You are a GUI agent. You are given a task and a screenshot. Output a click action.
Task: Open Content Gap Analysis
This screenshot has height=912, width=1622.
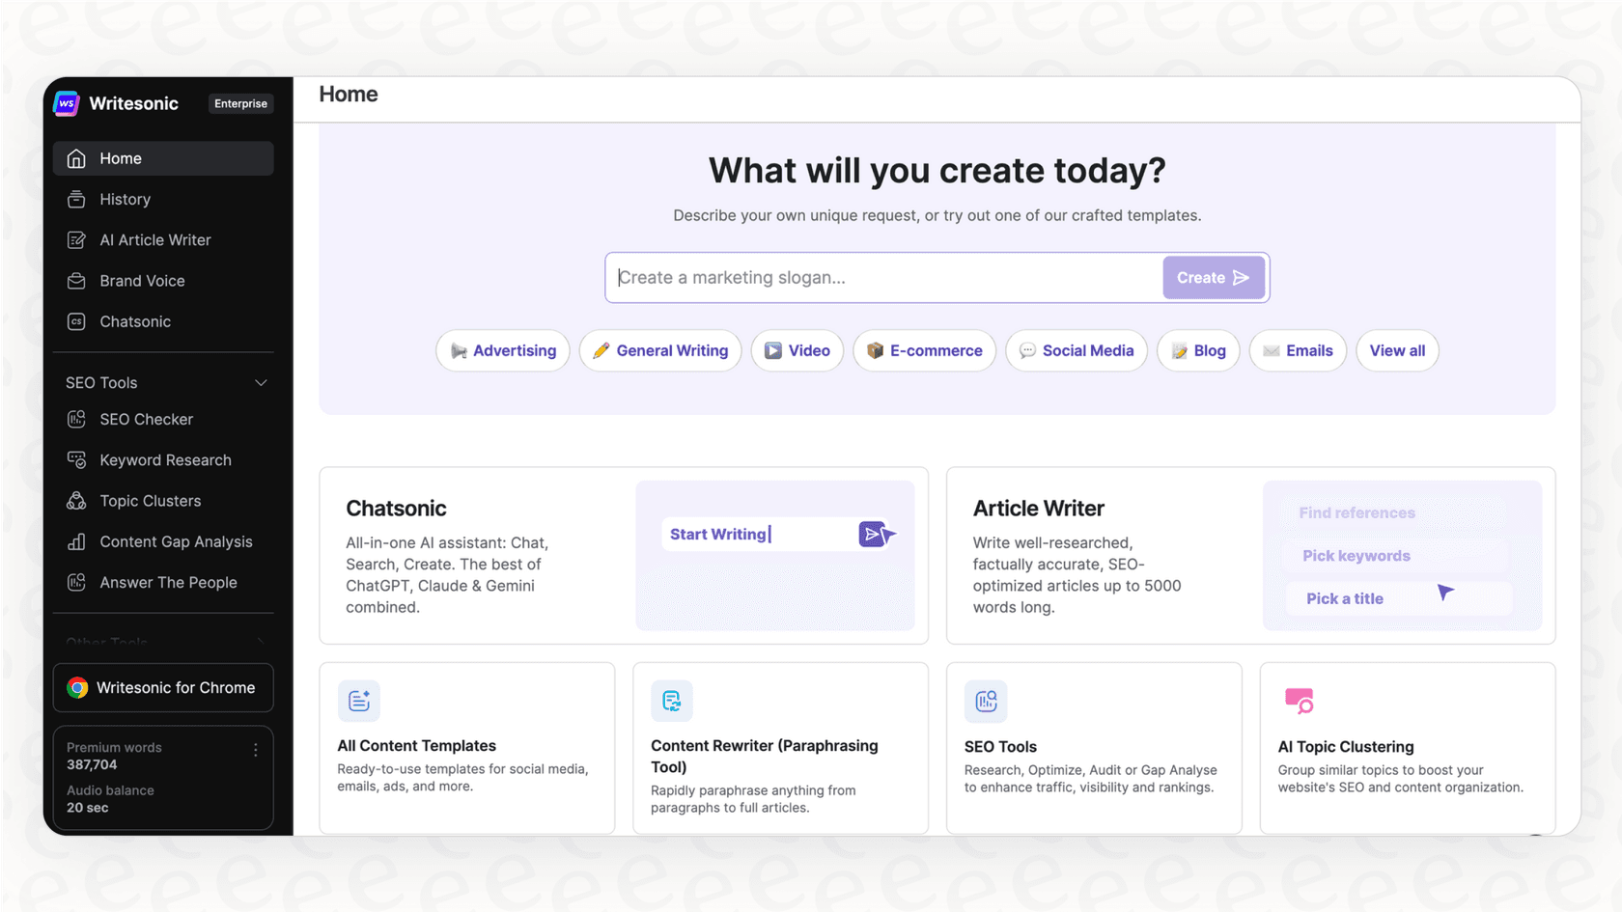click(x=176, y=541)
